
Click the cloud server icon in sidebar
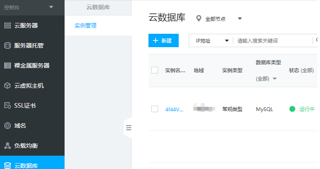(7, 26)
